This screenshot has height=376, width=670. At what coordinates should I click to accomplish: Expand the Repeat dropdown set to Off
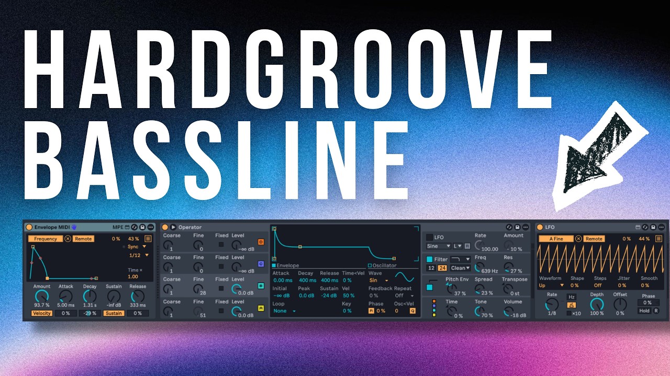[x=403, y=296]
